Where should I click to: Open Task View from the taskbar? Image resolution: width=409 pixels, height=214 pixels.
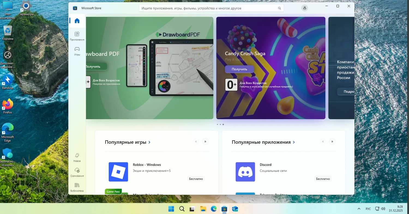193,209
